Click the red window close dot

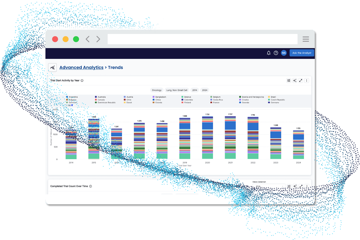pyautogui.click(x=55, y=39)
